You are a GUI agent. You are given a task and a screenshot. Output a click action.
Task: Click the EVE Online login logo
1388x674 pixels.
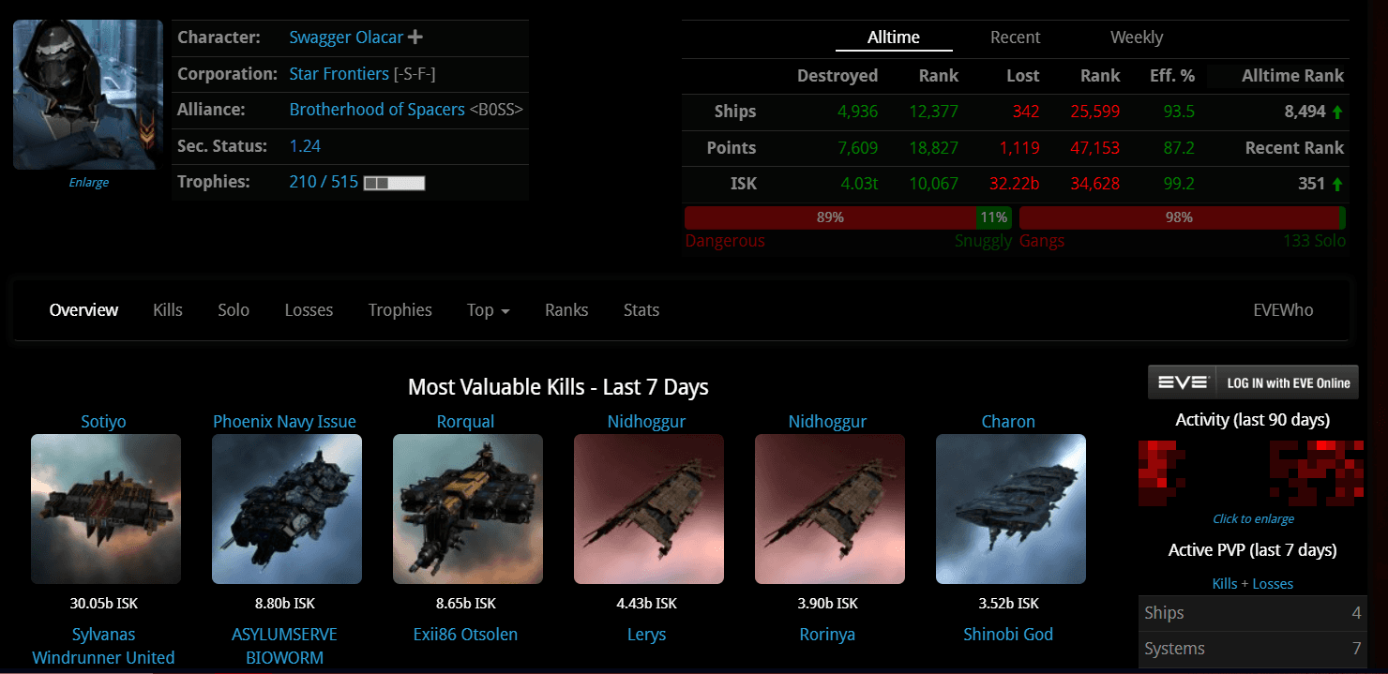tap(1182, 382)
